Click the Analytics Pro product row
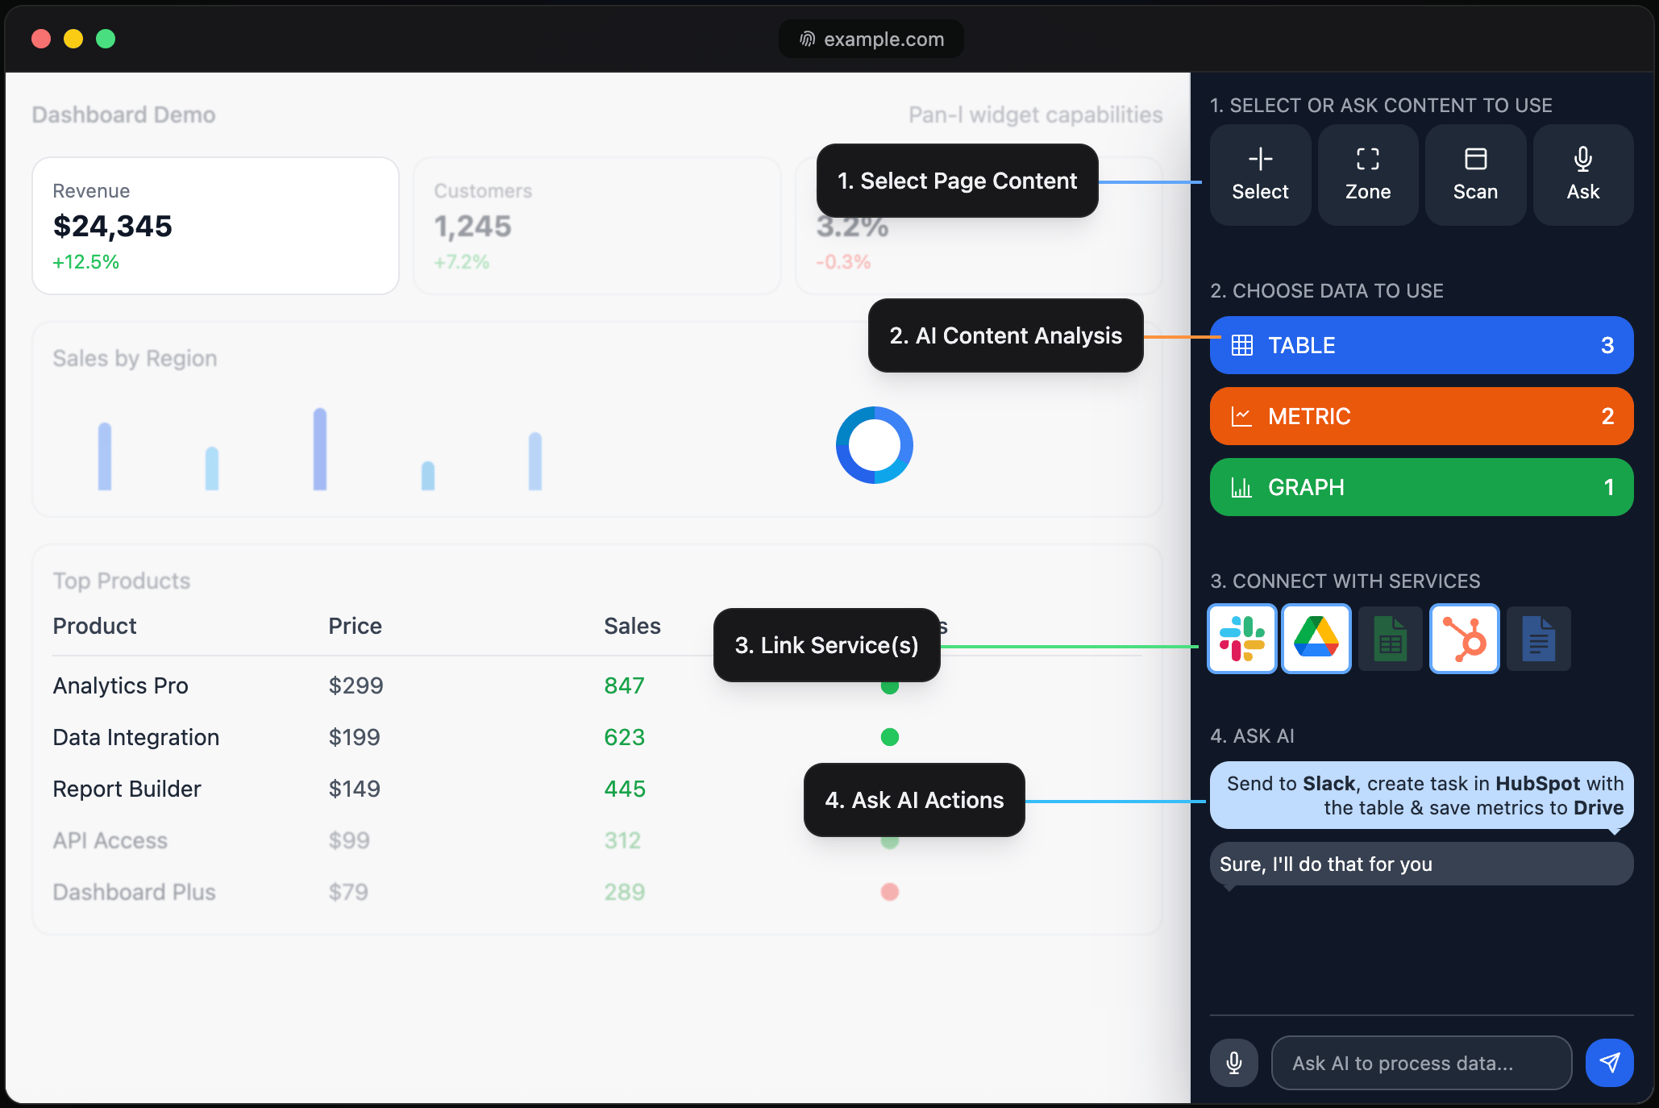The image size is (1659, 1108). [x=121, y=685]
